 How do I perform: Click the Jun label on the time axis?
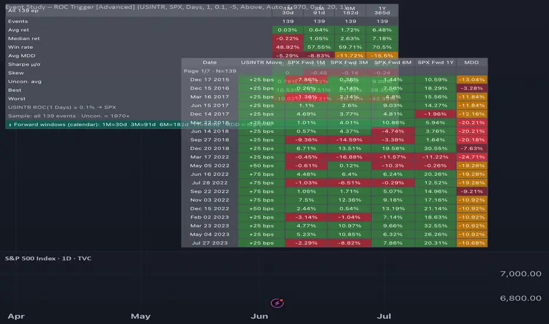259,316
